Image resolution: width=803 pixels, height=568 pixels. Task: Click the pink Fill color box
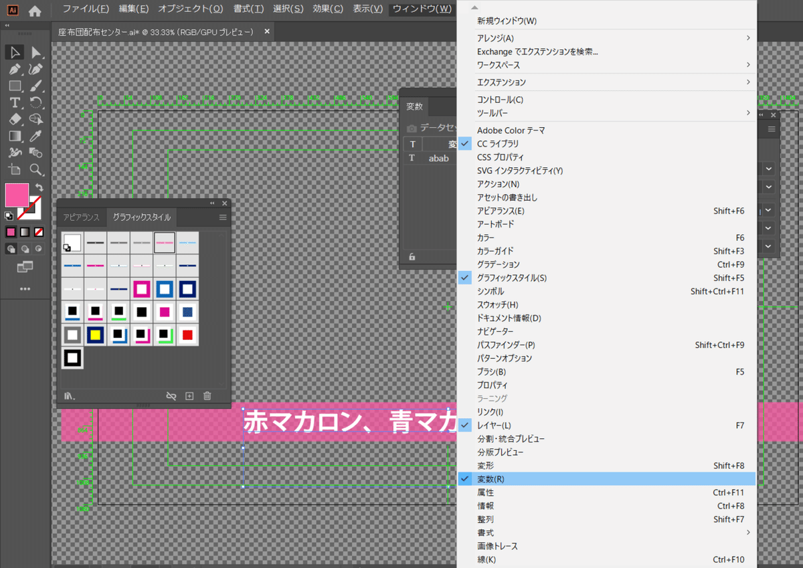pyautogui.click(x=17, y=195)
